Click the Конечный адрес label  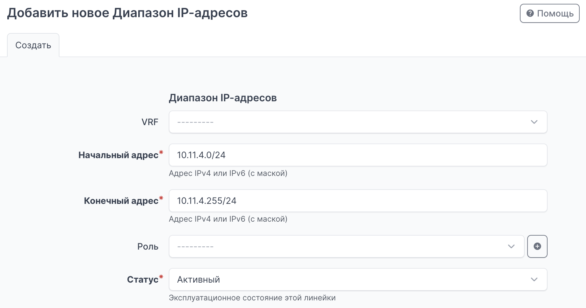pyautogui.click(x=121, y=201)
